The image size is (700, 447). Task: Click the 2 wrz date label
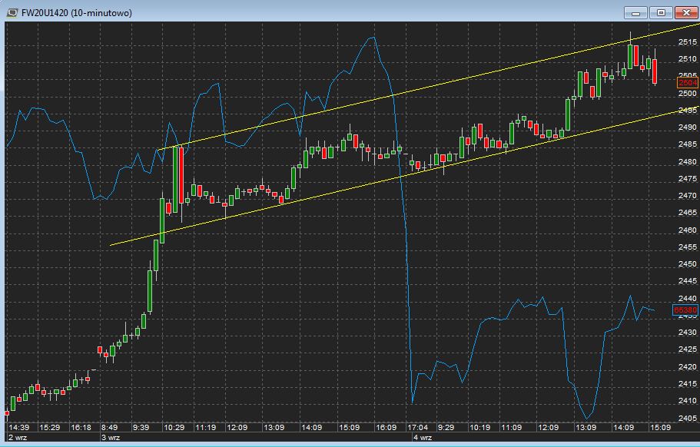[x=18, y=438]
